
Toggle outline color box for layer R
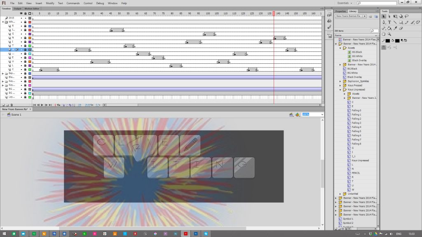pyautogui.click(x=30, y=26)
